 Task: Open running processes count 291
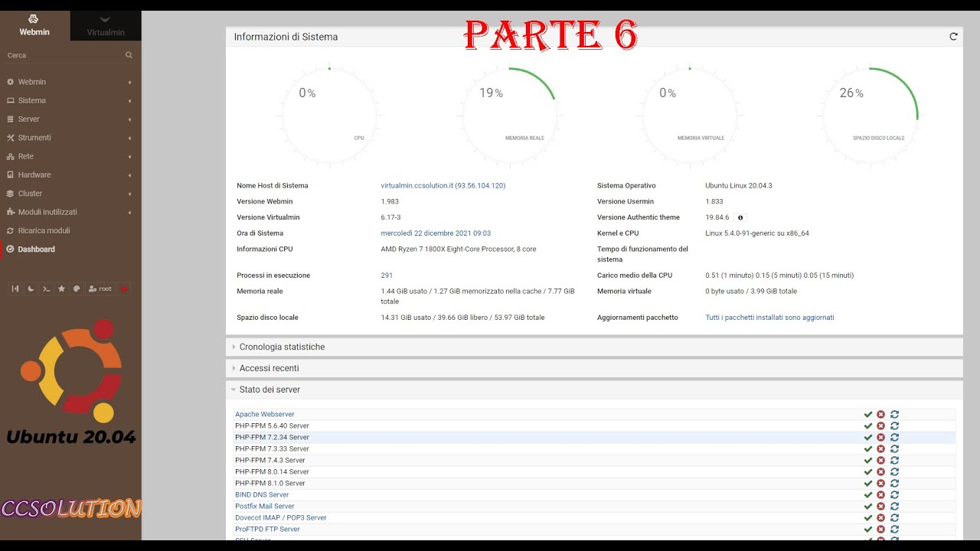point(387,275)
